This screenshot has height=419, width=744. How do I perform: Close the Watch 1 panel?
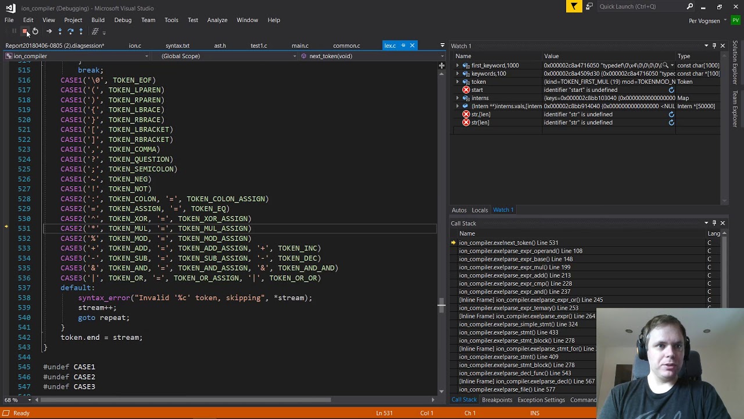pyautogui.click(x=722, y=45)
